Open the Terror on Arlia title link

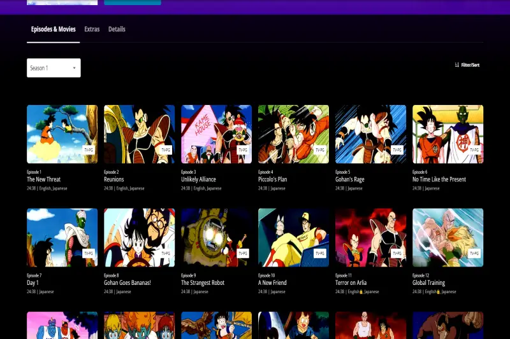point(351,282)
